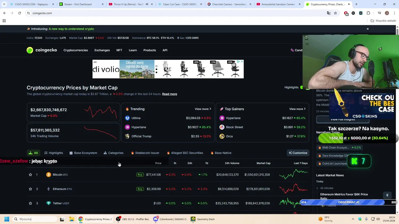This screenshot has height=224, width=399.
Task: Click the Bitcoin coin icon
Action: click(48, 175)
